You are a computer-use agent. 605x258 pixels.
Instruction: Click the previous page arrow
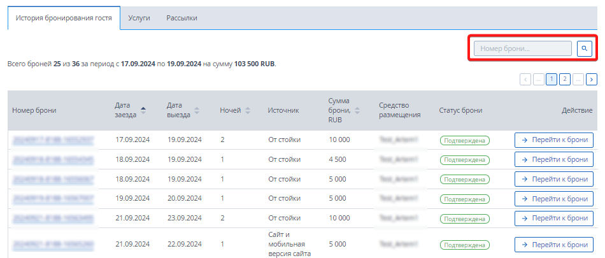(x=525, y=79)
